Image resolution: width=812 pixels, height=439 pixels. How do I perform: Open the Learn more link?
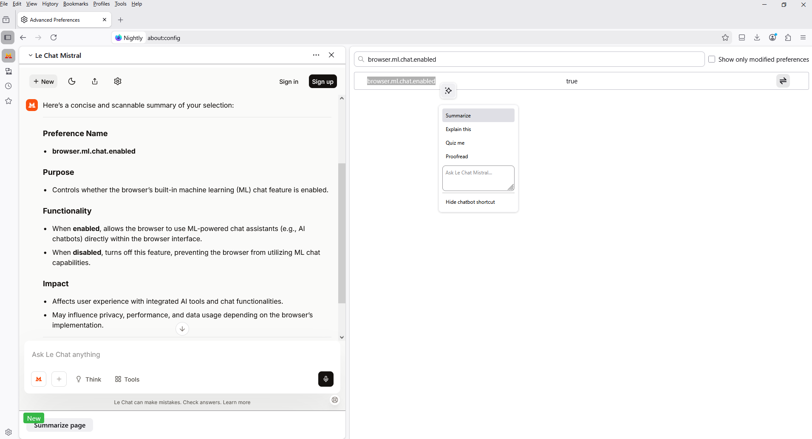[237, 402]
